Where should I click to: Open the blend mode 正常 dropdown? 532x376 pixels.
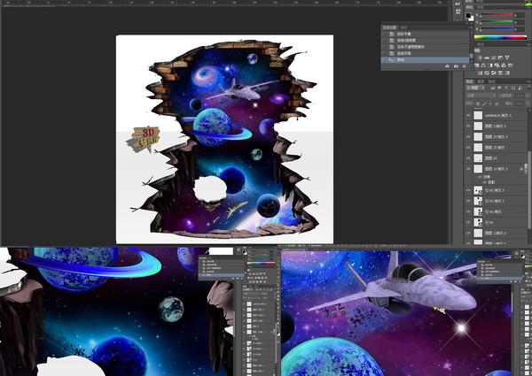[481, 96]
